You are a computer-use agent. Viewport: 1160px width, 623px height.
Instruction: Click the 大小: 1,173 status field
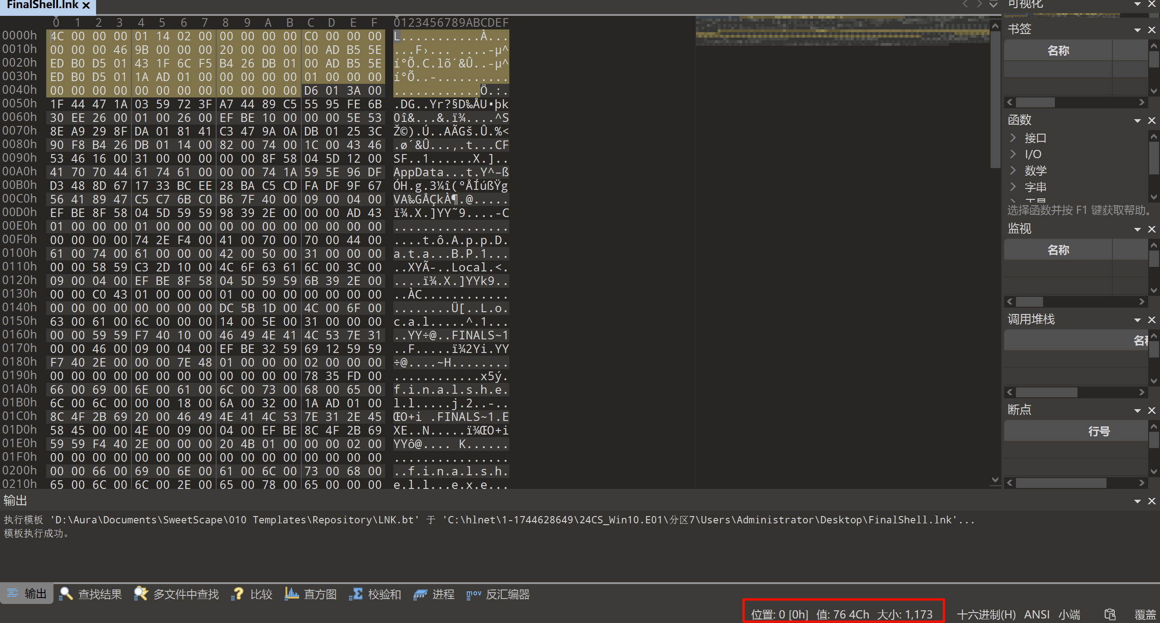pyautogui.click(x=905, y=614)
